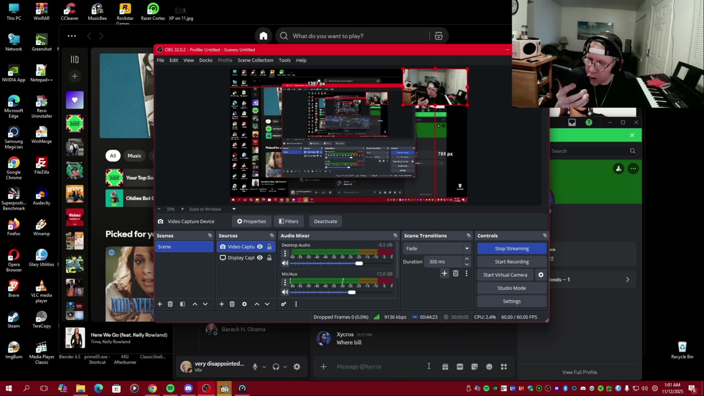Move the selected scene down

click(205, 304)
